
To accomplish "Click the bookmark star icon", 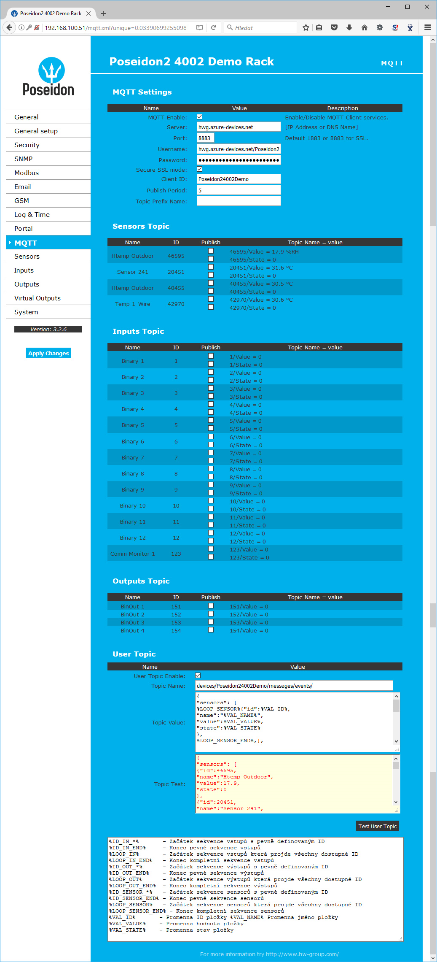I will click(x=306, y=27).
